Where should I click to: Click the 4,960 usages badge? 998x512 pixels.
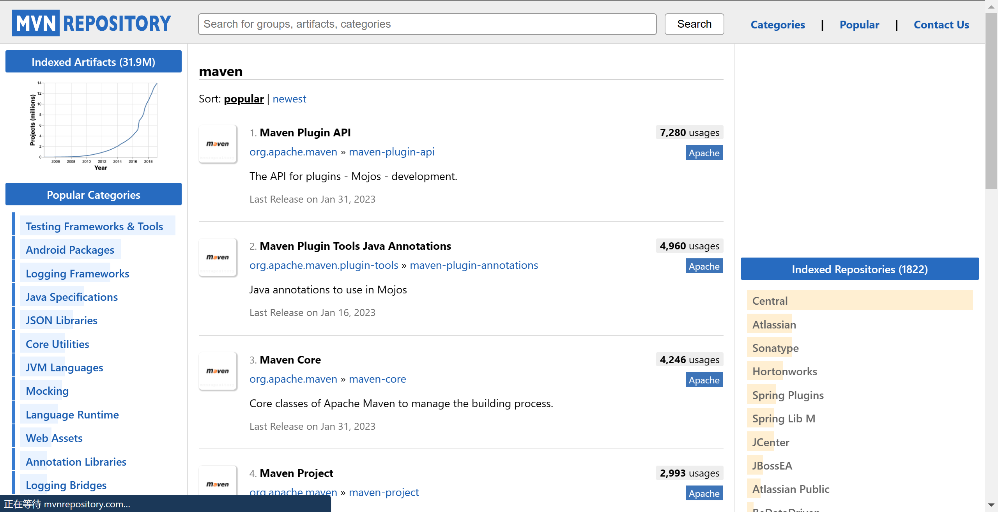(x=690, y=246)
